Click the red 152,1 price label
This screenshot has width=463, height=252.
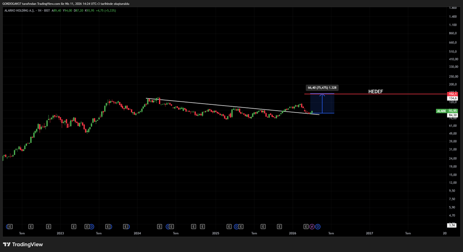[x=453, y=94]
